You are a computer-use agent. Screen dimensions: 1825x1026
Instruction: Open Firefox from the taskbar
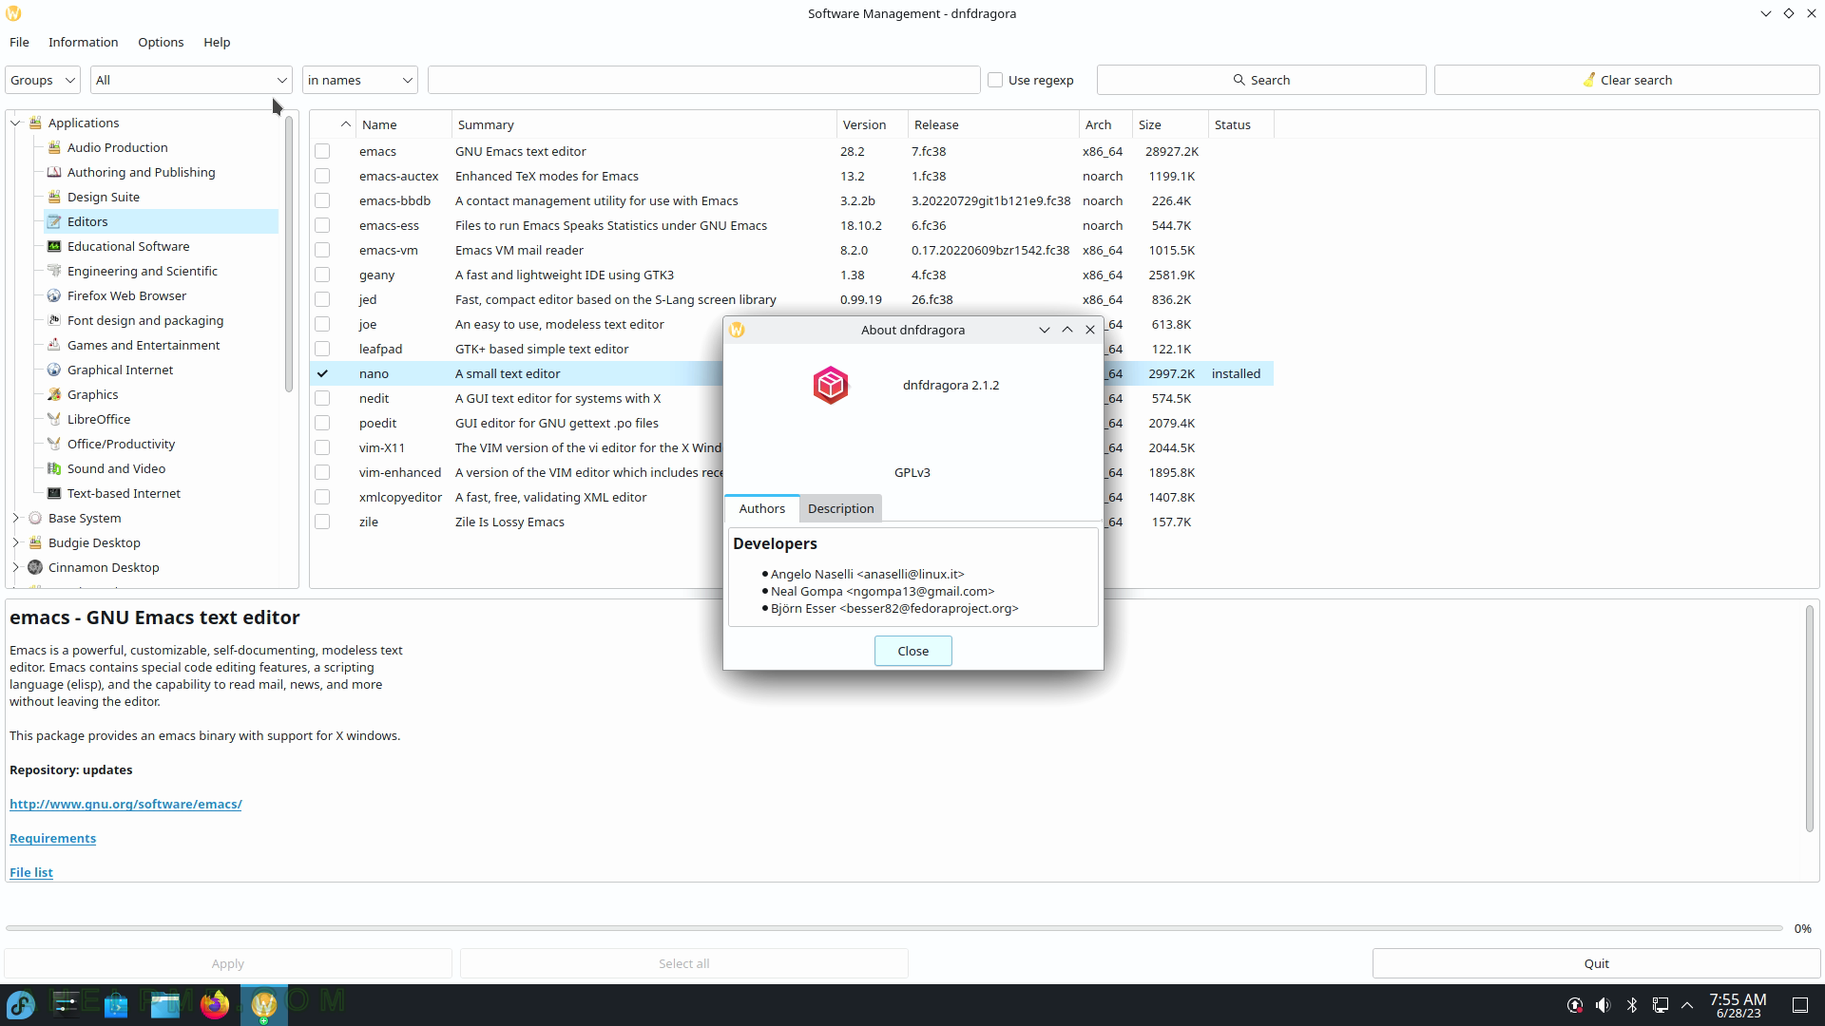pos(215,1004)
